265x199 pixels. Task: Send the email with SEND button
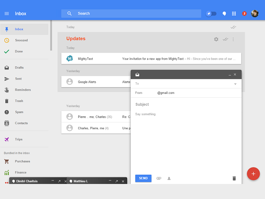click(143, 178)
